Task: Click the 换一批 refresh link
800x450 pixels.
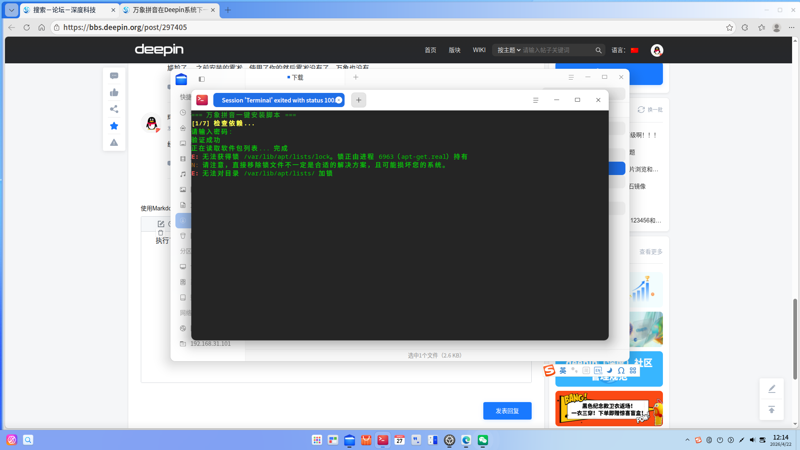Action: [x=650, y=110]
